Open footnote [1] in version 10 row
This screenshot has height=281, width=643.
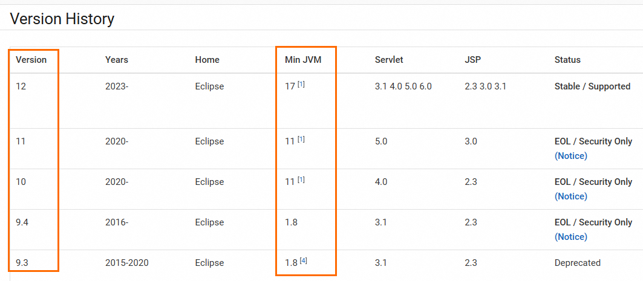tap(301, 180)
